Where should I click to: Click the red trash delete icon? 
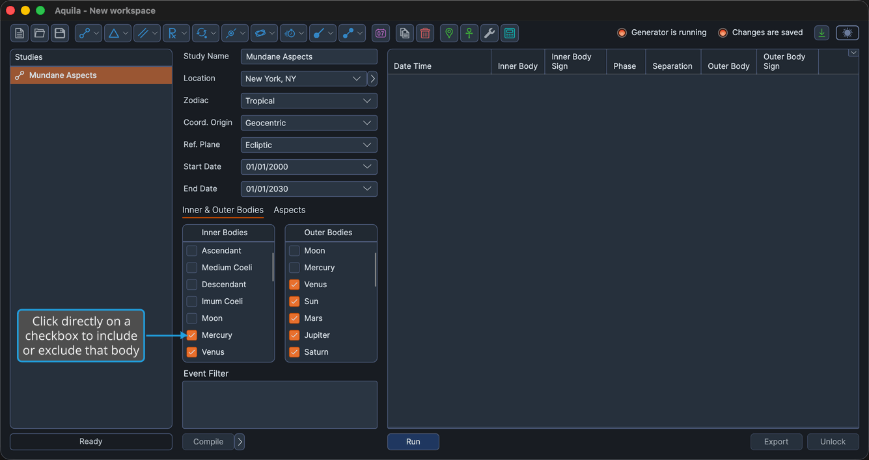(x=425, y=33)
